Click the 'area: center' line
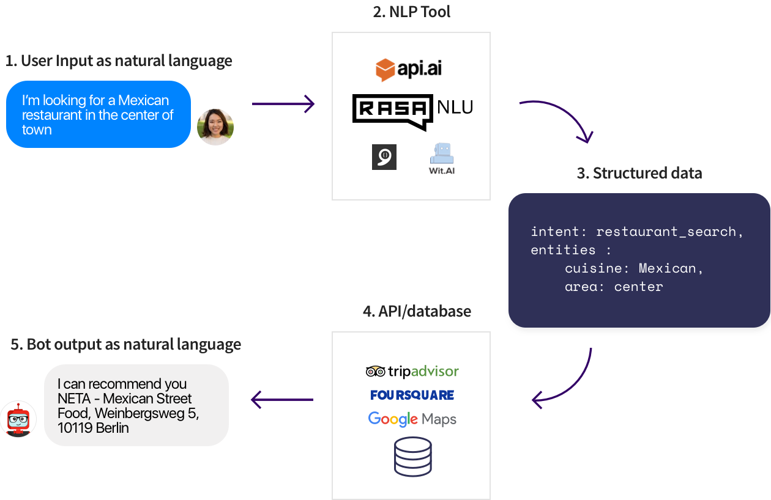Viewport: 771px width, 500px height. [x=614, y=287]
